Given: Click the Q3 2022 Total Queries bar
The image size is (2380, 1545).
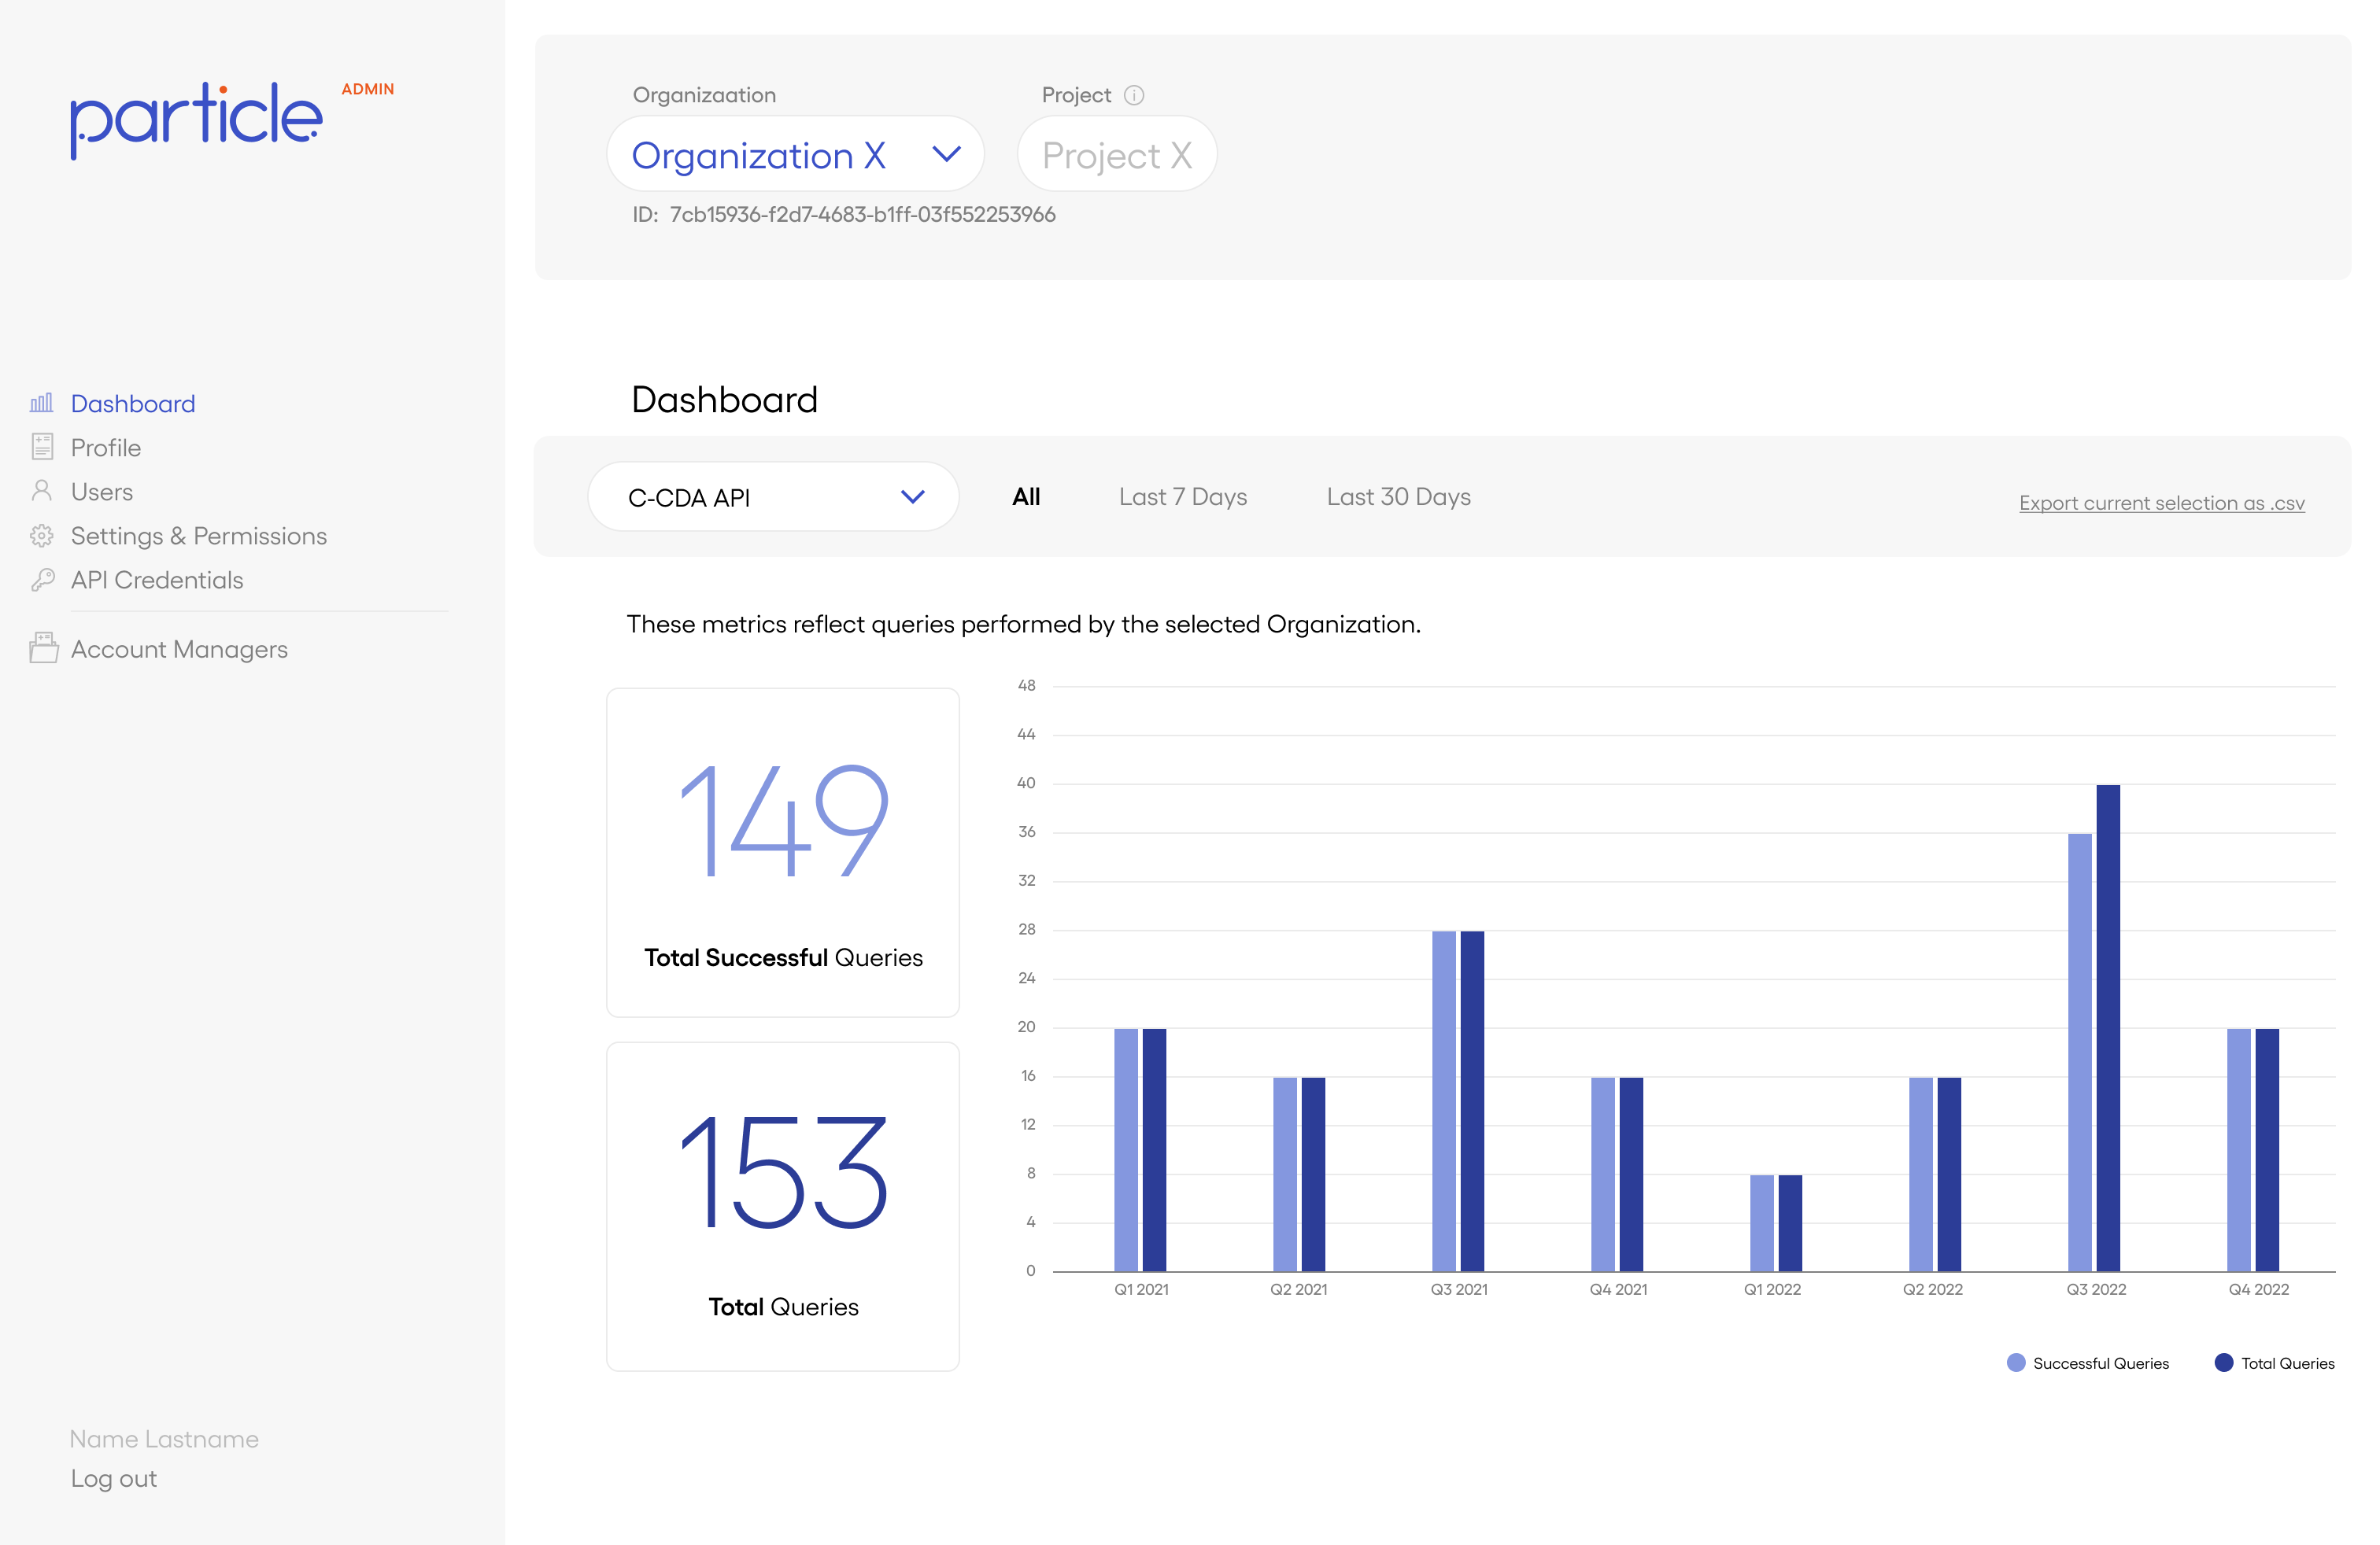Looking at the screenshot, I should pyautogui.click(x=2107, y=1027).
